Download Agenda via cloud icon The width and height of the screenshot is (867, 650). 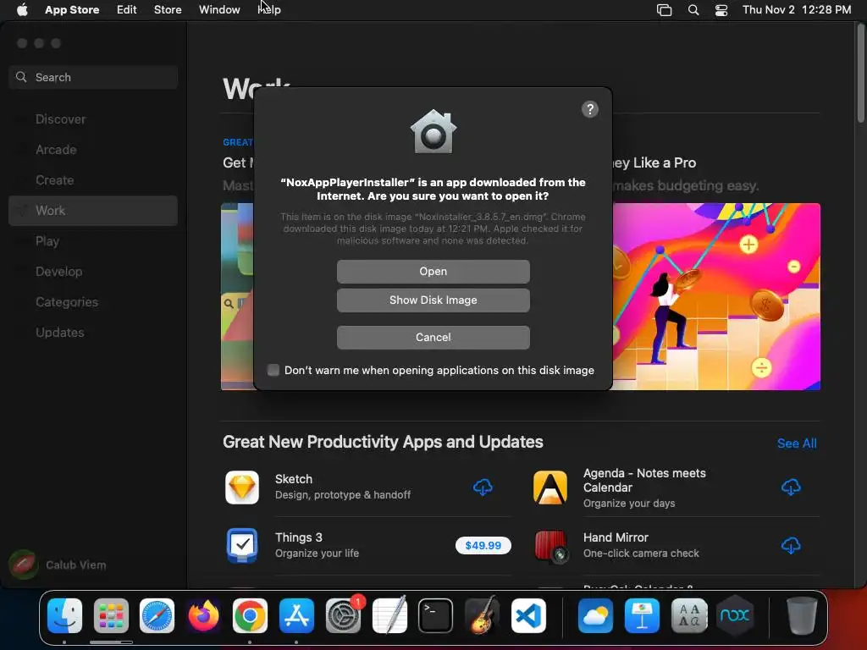pyautogui.click(x=791, y=487)
